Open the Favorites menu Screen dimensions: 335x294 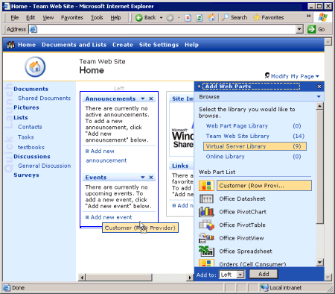[x=72, y=18]
